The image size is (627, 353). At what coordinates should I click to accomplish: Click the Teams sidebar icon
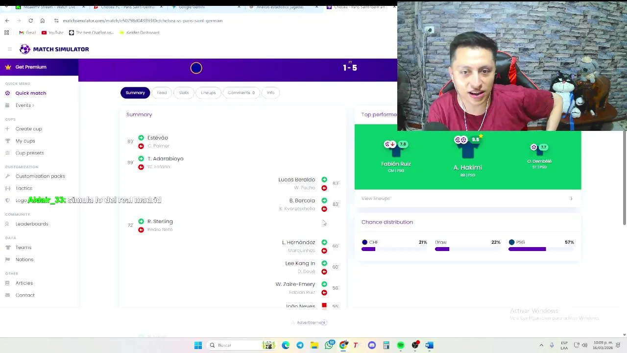(x=7, y=248)
